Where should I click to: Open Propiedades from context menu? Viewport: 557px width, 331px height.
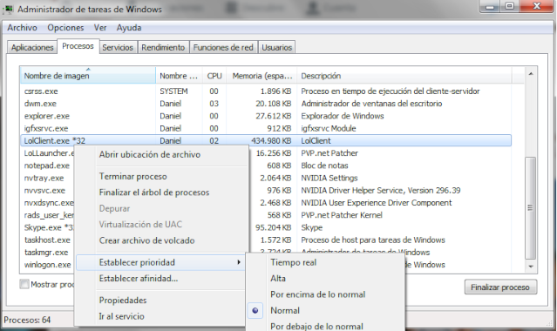coord(123,301)
